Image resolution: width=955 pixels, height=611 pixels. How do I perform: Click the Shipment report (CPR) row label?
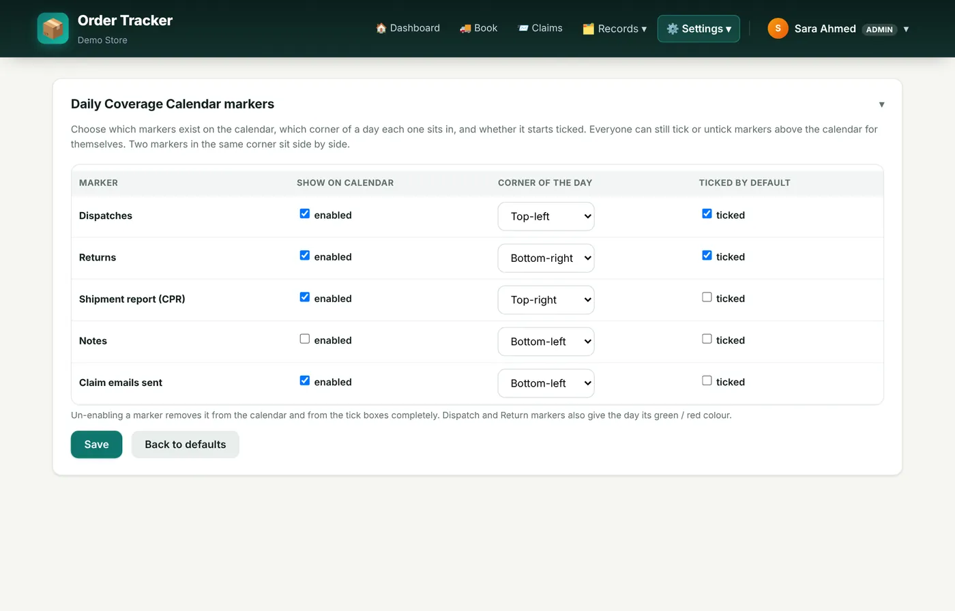point(132,299)
